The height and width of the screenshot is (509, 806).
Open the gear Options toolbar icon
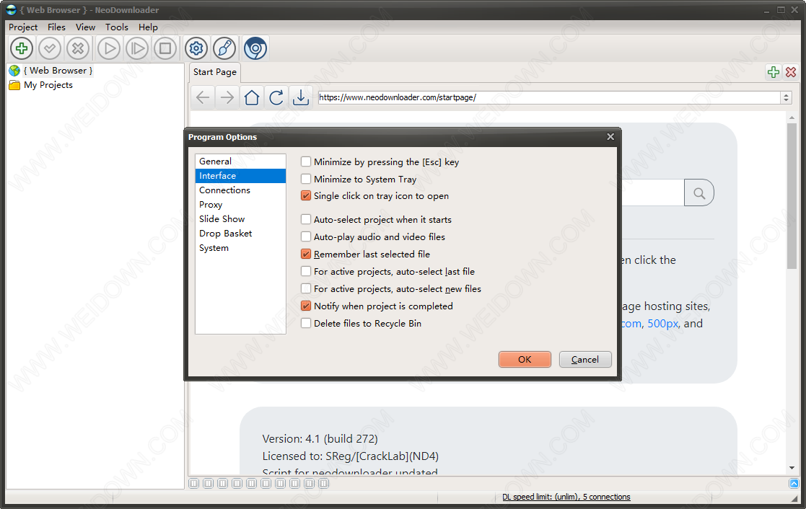196,49
